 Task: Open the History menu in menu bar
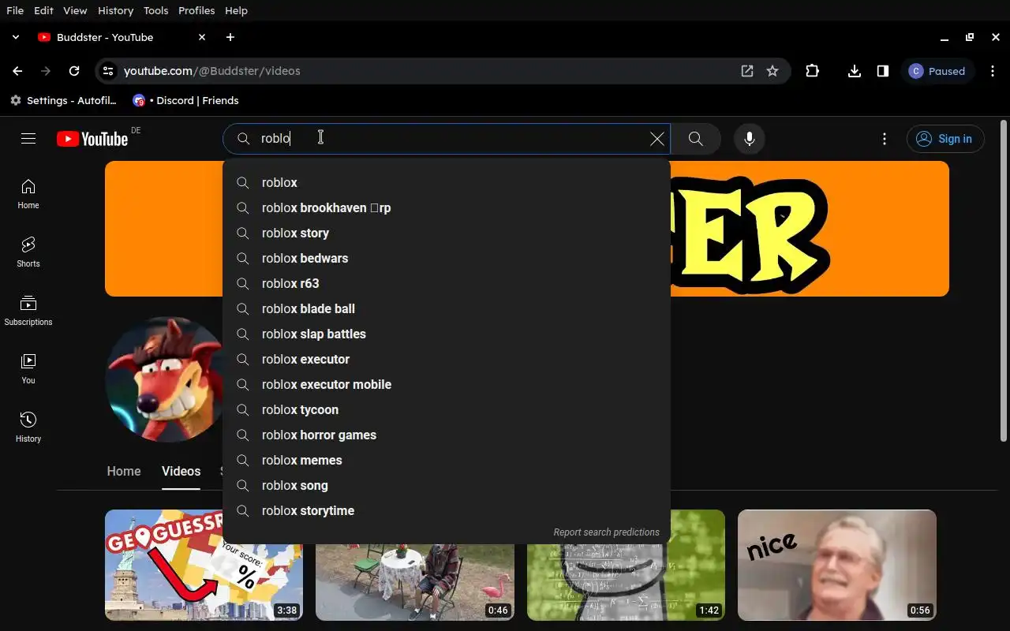[x=115, y=10]
